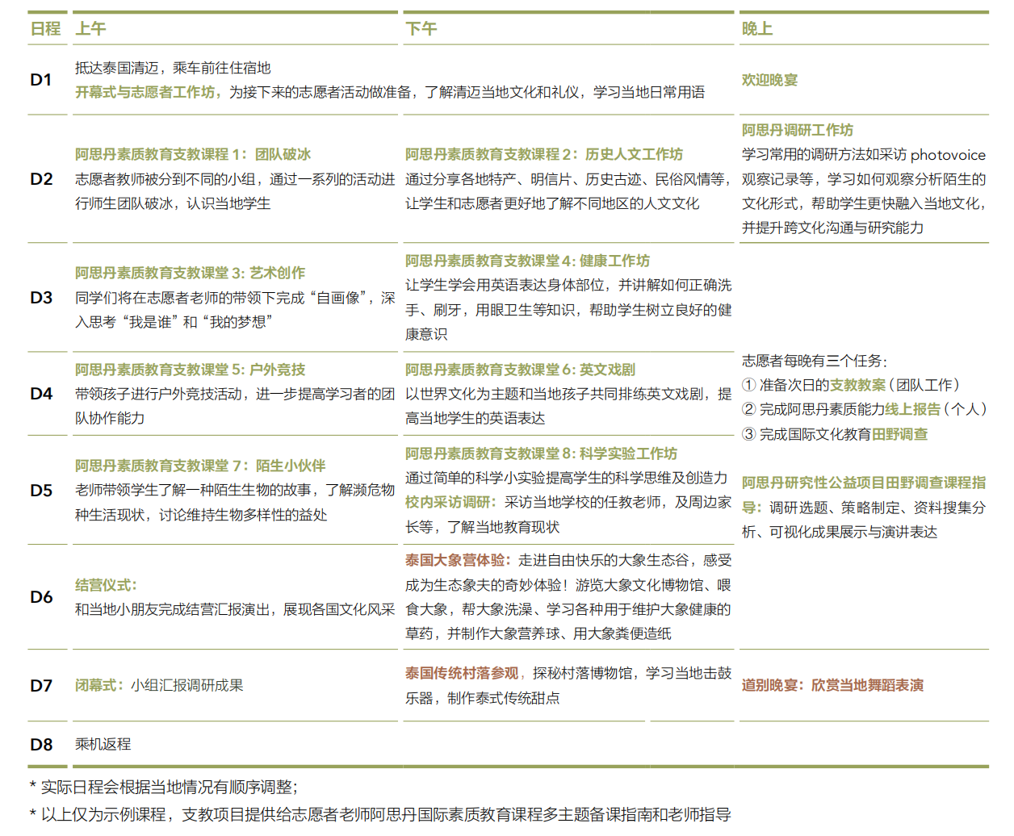Image resolution: width=1014 pixels, height=836 pixels.
Task: Click 线上报告 highlighted text
Action: tap(913, 410)
